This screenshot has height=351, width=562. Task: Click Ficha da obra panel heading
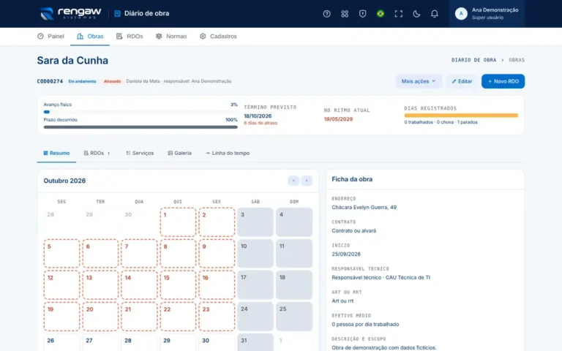tap(352, 179)
